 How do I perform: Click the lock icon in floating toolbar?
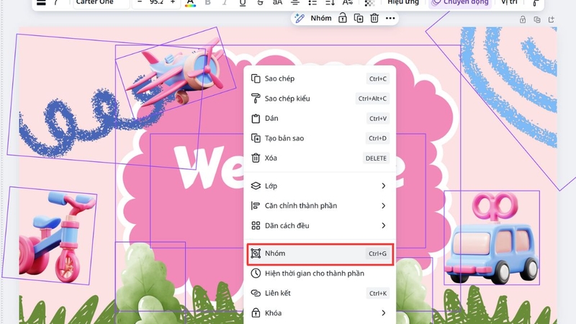tap(343, 18)
